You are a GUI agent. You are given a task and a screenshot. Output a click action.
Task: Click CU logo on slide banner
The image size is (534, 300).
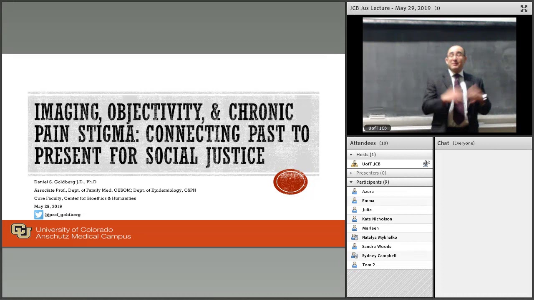(x=21, y=231)
